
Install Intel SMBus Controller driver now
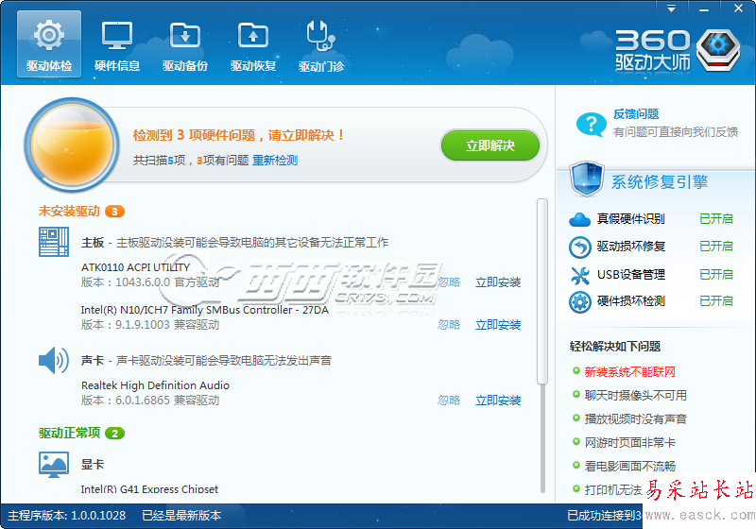[x=498, y=325]
